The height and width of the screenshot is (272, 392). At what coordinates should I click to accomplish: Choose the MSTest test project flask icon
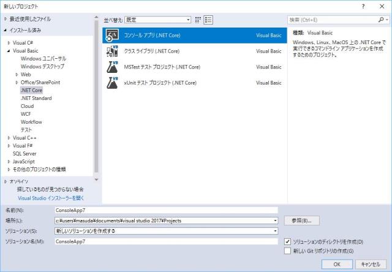[112, 67]
